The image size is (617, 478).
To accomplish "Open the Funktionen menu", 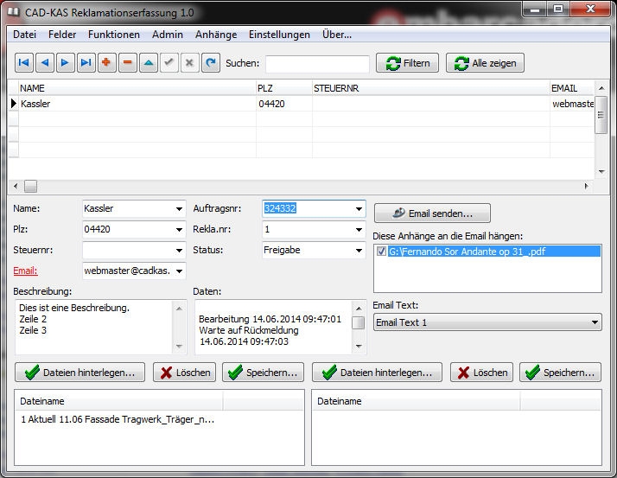I will tap(113, 35).
